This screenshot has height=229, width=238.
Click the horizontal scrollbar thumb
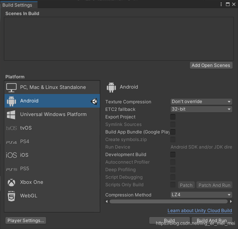168,202
